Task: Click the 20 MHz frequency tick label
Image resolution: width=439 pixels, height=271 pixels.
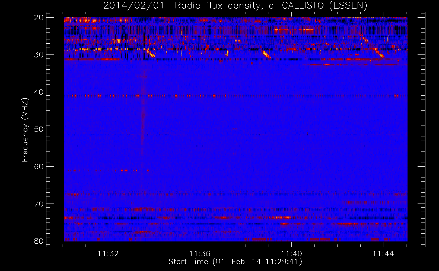Action: (39, 18)
